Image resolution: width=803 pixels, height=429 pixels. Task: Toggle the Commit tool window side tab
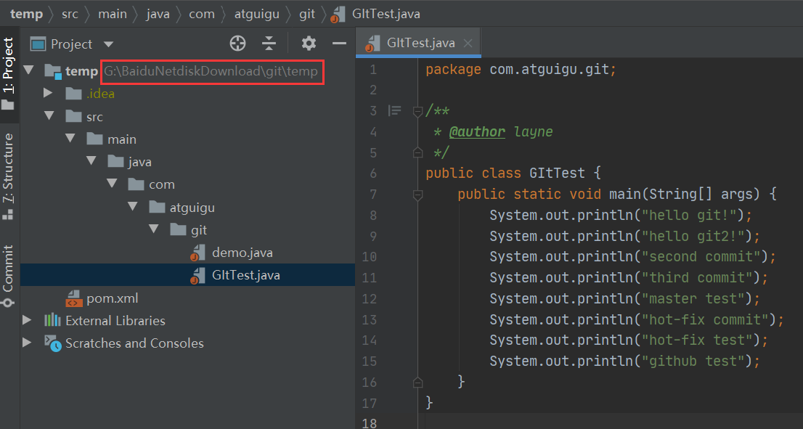[9, 277]
